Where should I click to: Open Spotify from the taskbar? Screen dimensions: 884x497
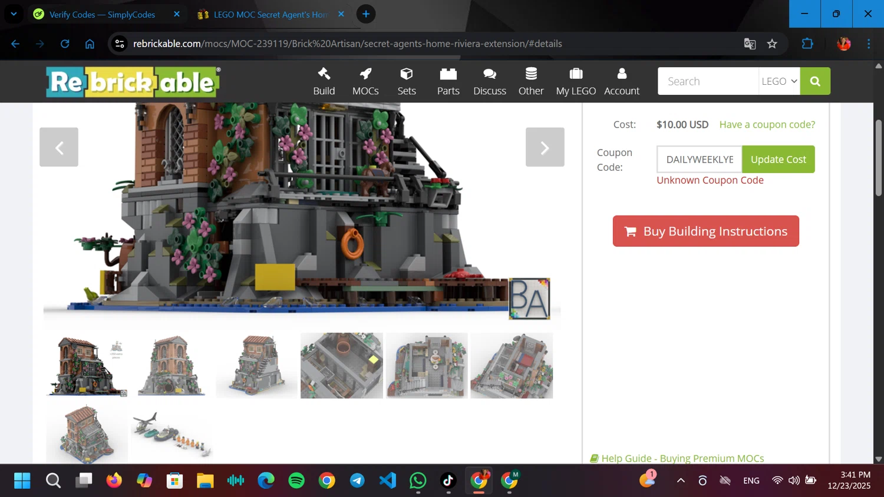(296, 481)
